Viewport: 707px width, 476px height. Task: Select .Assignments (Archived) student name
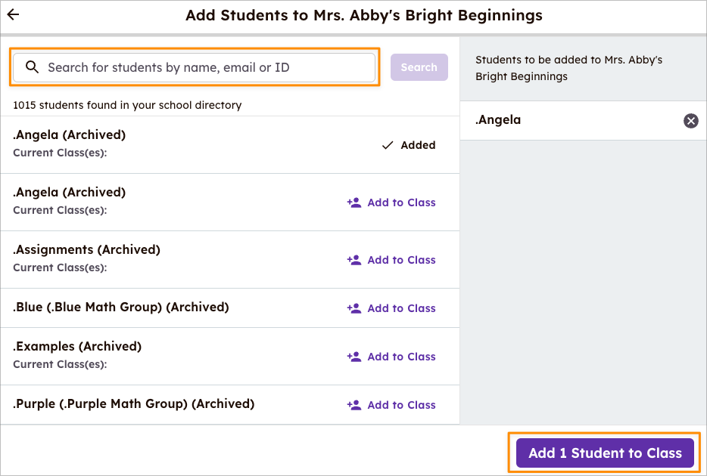(86, 249)
